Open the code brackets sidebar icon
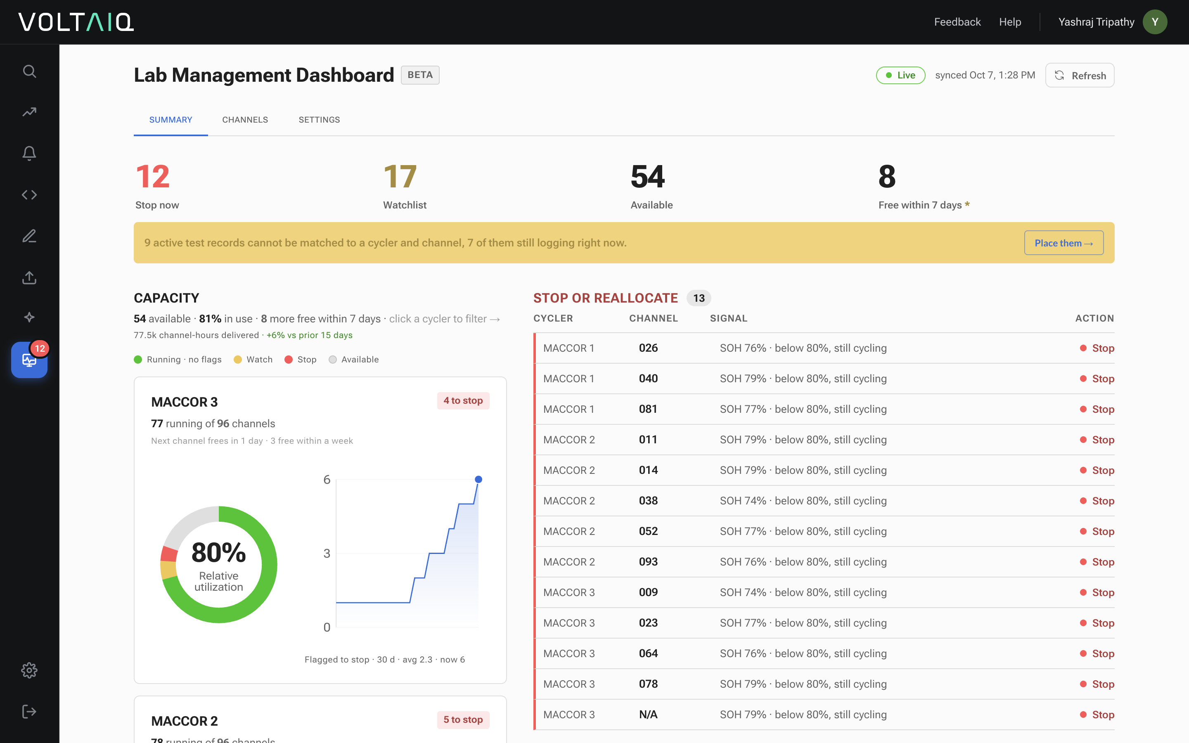The height and width of the screenshot is (743, 1189). (29, 194)
